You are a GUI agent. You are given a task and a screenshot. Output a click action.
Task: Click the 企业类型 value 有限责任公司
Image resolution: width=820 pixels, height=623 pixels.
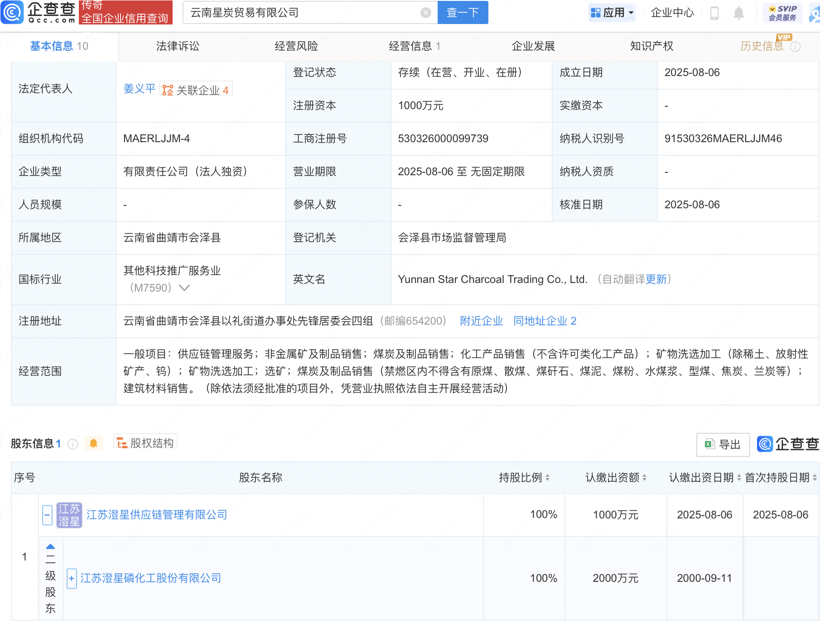(188, 172)
